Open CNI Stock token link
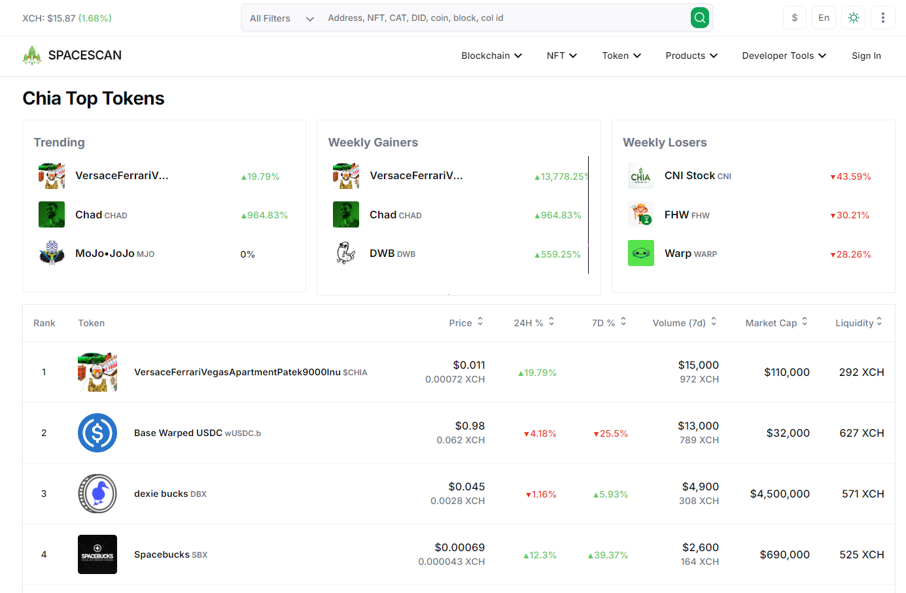906x593 pixels. (x=698, y=176)
